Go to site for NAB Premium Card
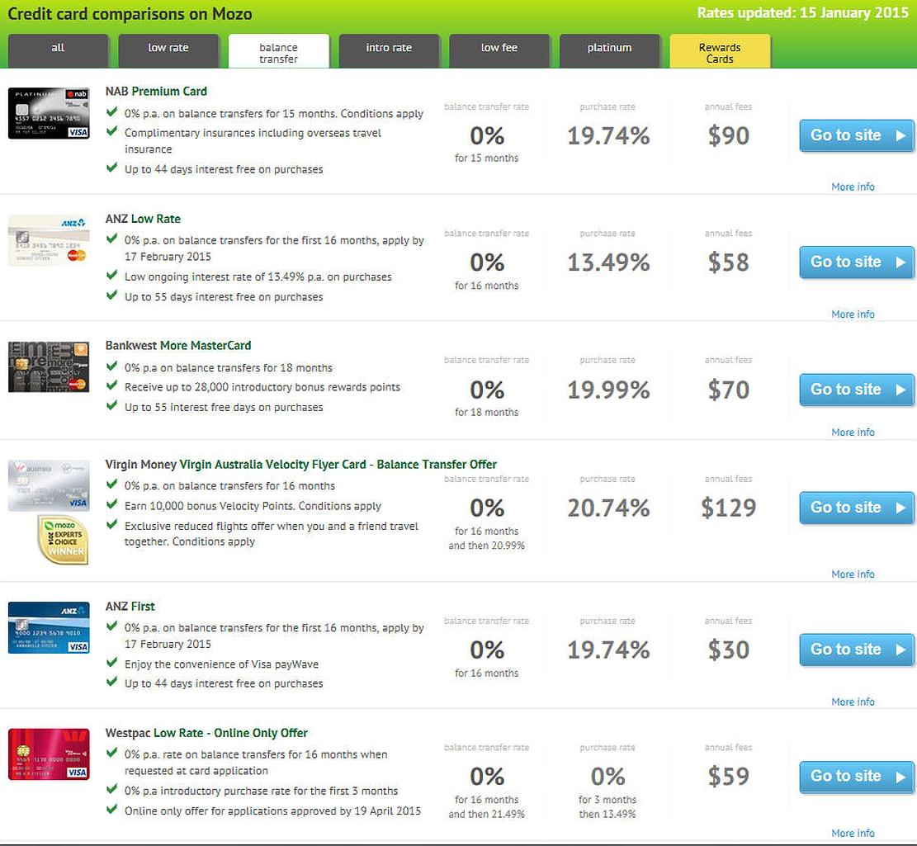The width and height of the screenshot is (917, 846). pos(856,135)
